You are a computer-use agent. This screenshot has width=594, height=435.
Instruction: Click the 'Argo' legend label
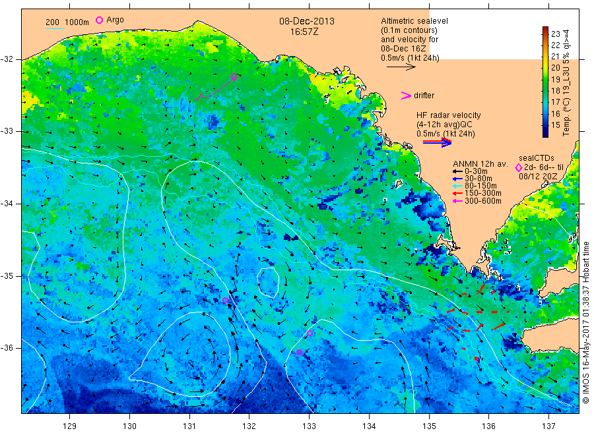pyautogui.click(x=115, y=20)
